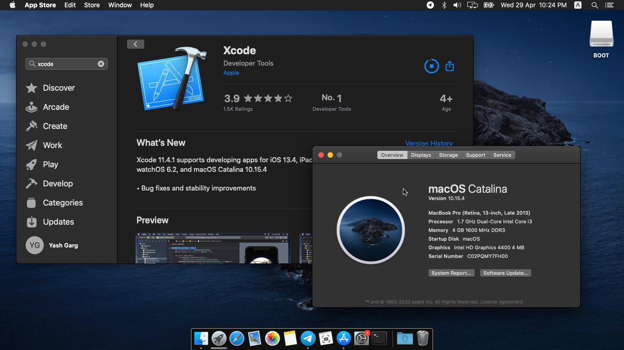
Task: Click Software Update button
Action: point(505,273)
